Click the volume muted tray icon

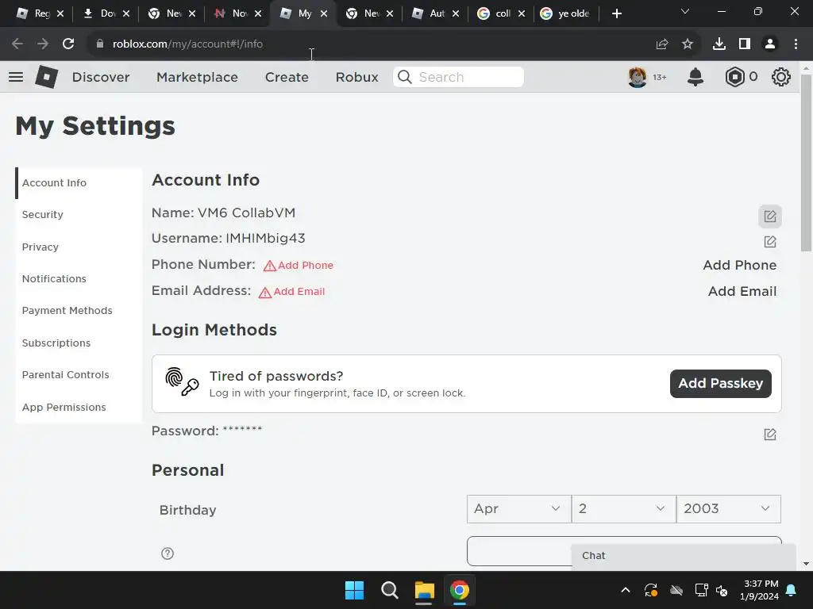coord(722,590)
